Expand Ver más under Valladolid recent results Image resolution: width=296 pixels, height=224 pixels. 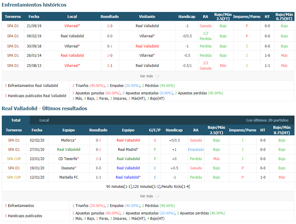[150, 196]
